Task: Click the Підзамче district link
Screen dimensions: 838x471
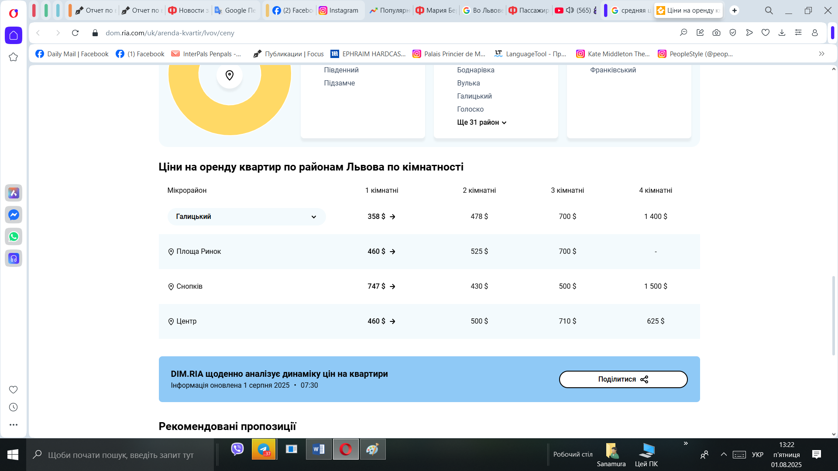Action: point(339,83)
